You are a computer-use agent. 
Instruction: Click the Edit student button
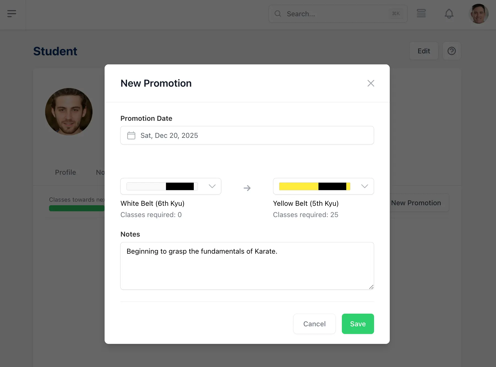click(x=423, y=51)
